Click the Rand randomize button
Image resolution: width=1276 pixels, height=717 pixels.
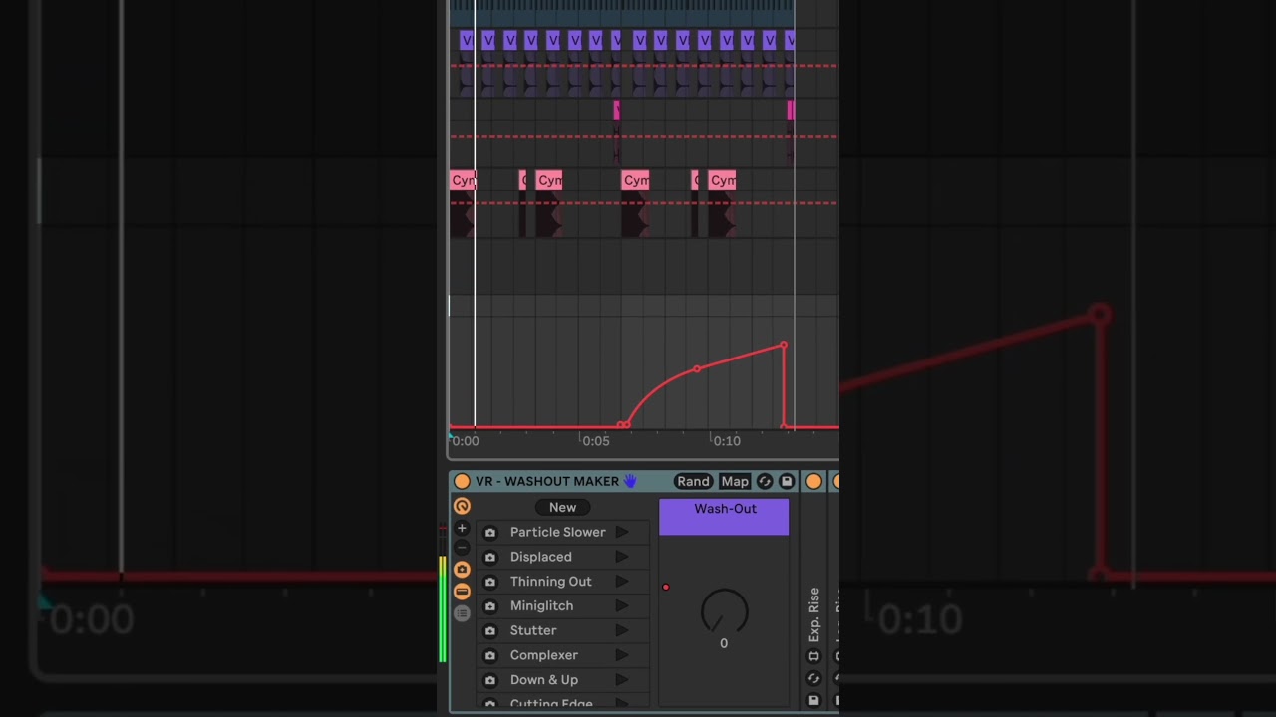pos(693,482)
